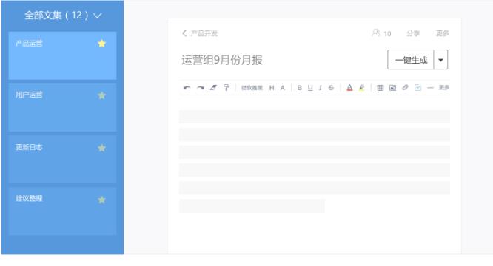Insert a checkbox task list
This screenshot has width=493, height=266.
[417, 87]
